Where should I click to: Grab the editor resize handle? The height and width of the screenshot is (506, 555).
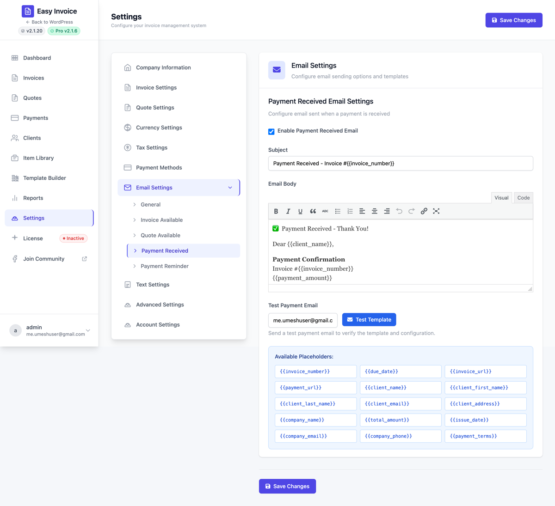point(530,289)
